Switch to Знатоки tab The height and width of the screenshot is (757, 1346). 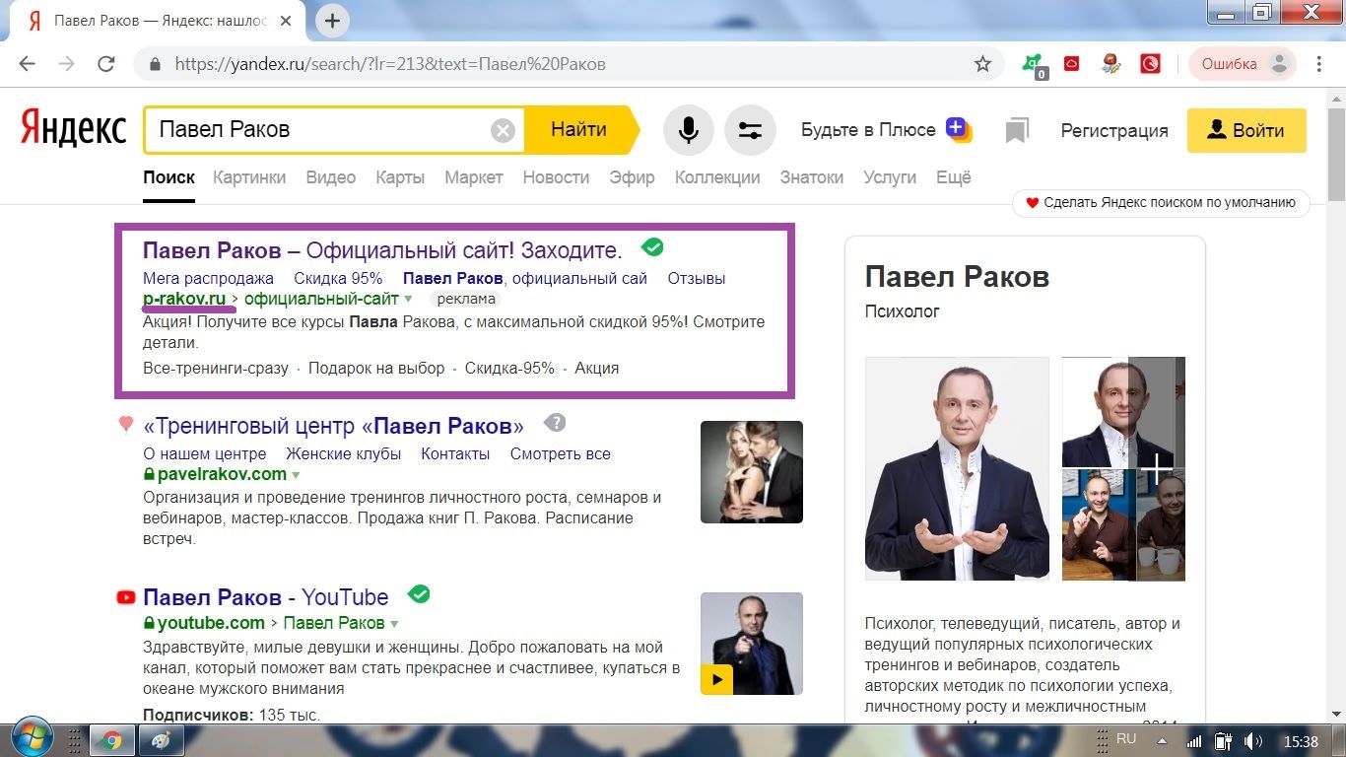tap(812, 177)
